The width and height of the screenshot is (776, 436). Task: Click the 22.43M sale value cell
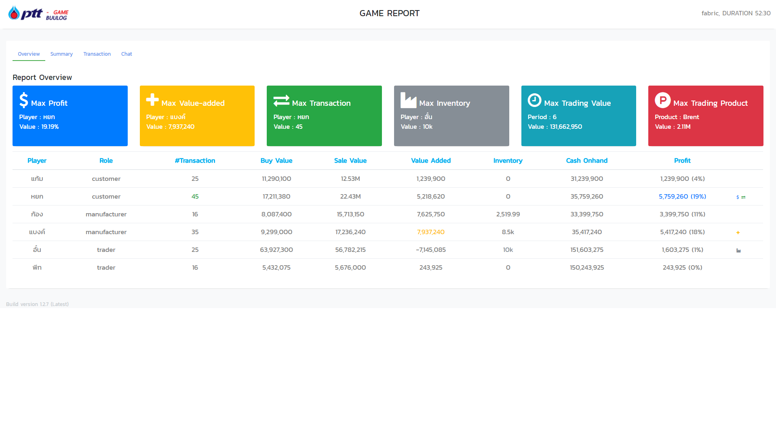[x=350, y=197]
